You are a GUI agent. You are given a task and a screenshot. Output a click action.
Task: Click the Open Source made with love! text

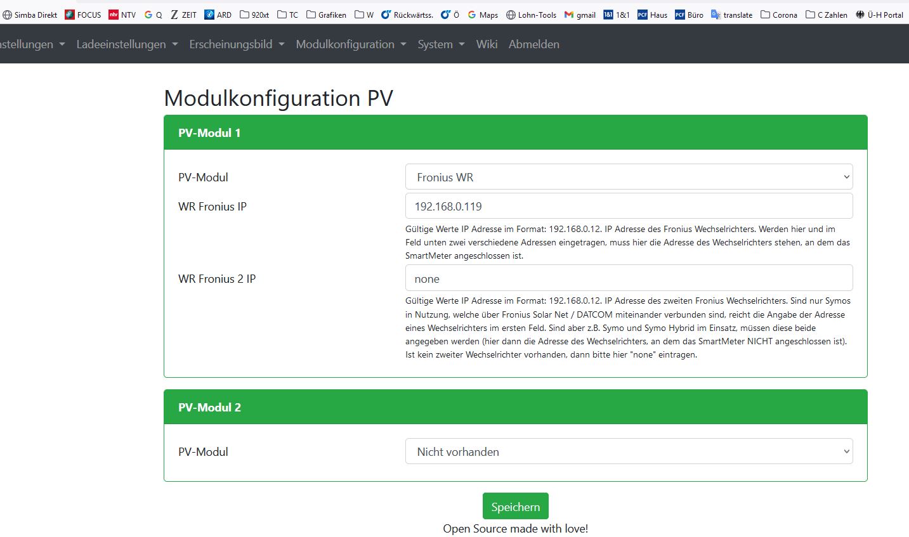(x=515, y=529)
